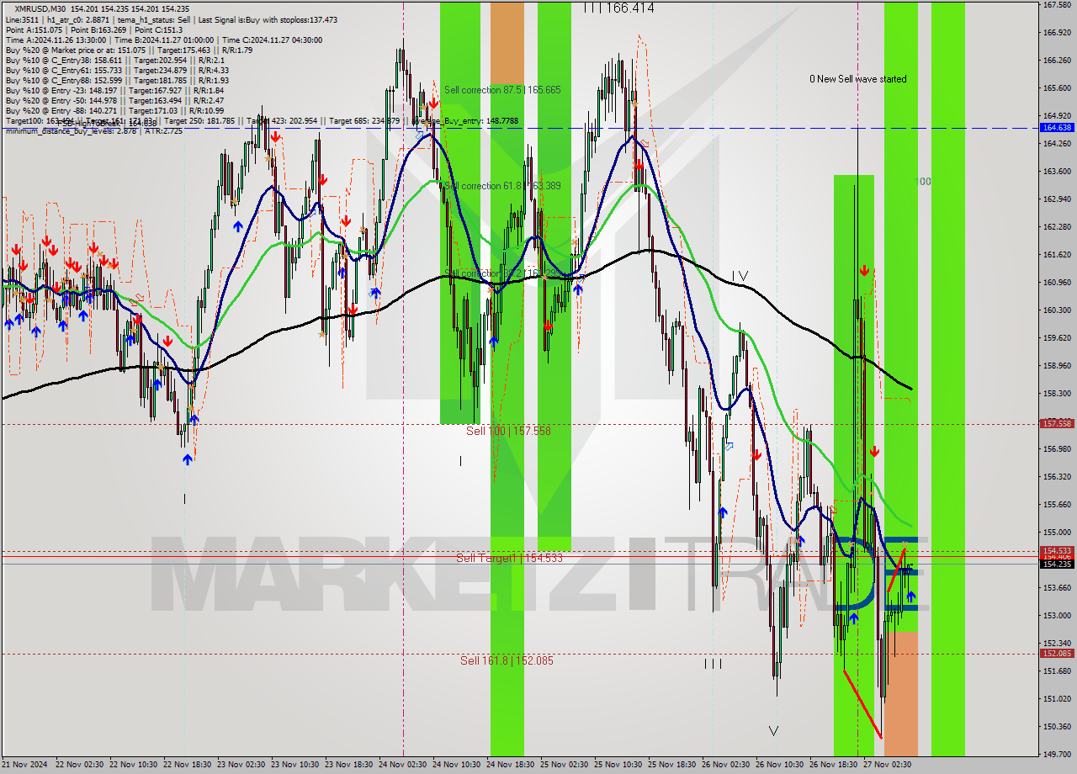Viewport: 1077px width, 774px height.
Task: Click the '100' level label
Action: point(923,181)
